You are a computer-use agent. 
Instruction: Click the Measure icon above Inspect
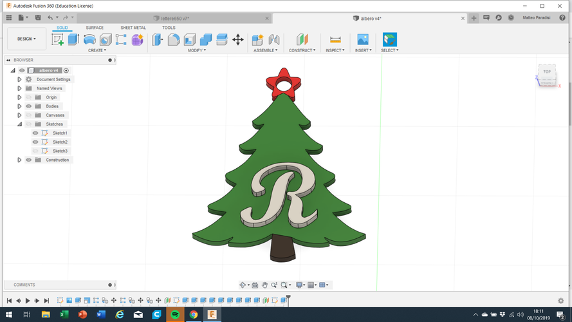click(335, 39)
